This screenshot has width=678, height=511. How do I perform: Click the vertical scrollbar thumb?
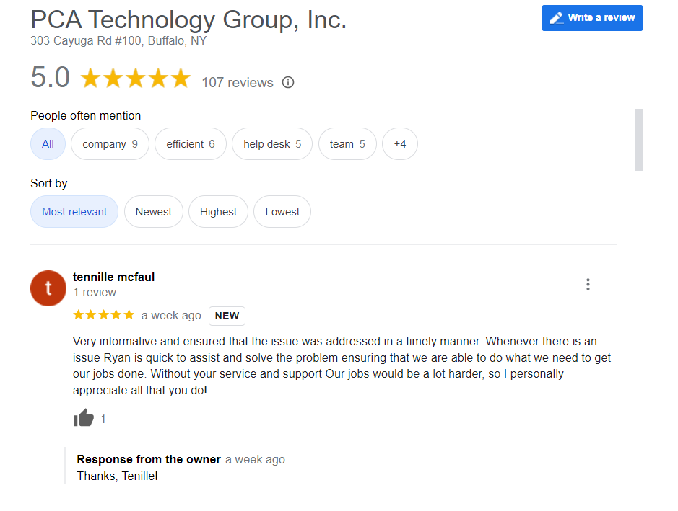coord(638,140)
